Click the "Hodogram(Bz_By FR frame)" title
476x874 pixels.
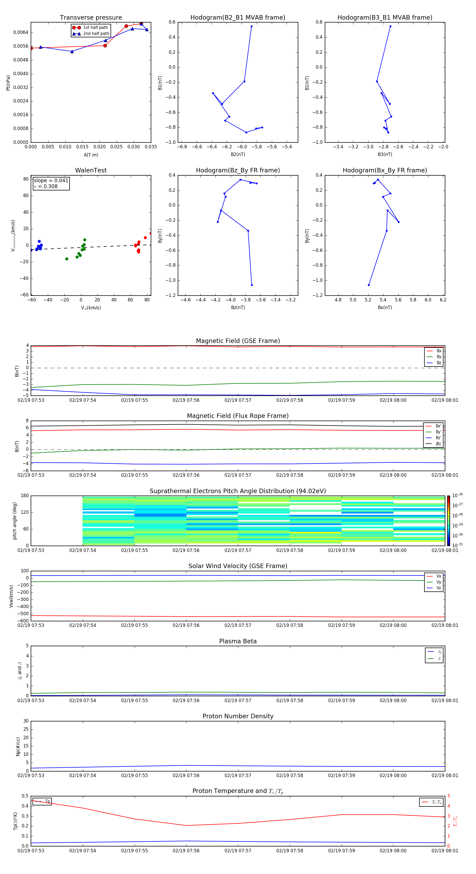tap(238, 170)
